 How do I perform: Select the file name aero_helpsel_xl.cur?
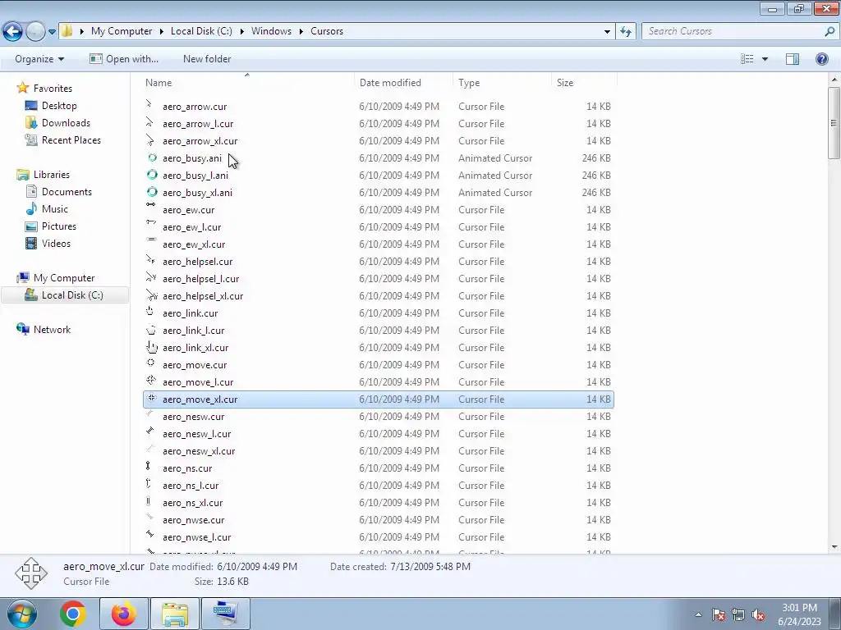click(203, 295)
